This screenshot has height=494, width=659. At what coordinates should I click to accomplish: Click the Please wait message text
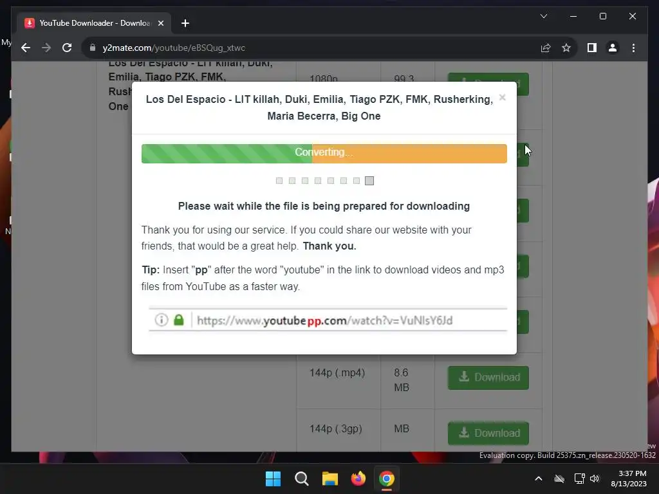(x=324, y=206)
